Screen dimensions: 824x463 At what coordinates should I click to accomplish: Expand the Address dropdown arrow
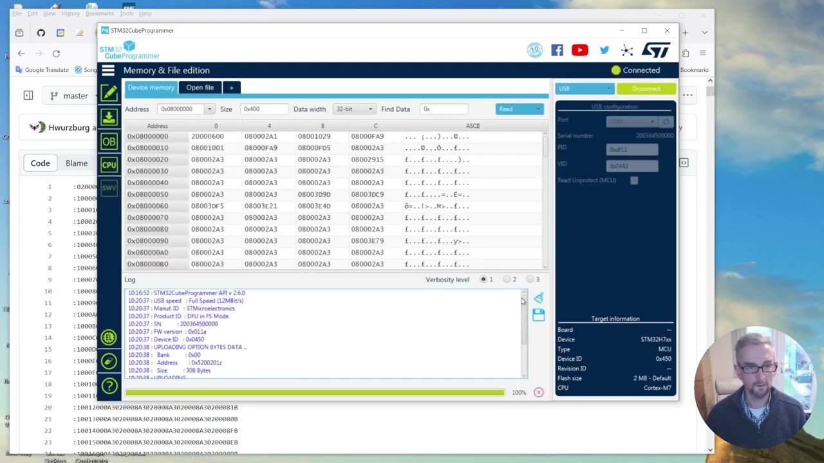209,109
